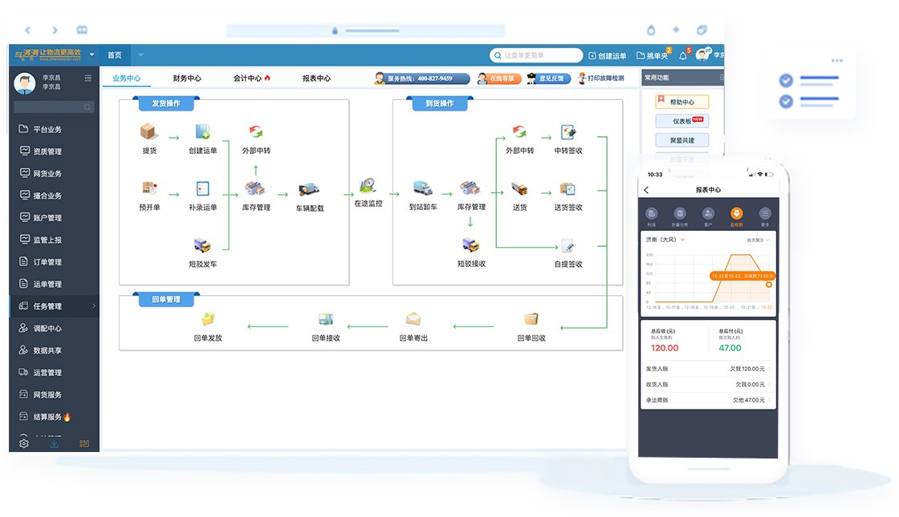Switch to the 报表中心 tab
899x517 pixels.
pos(316,79)
